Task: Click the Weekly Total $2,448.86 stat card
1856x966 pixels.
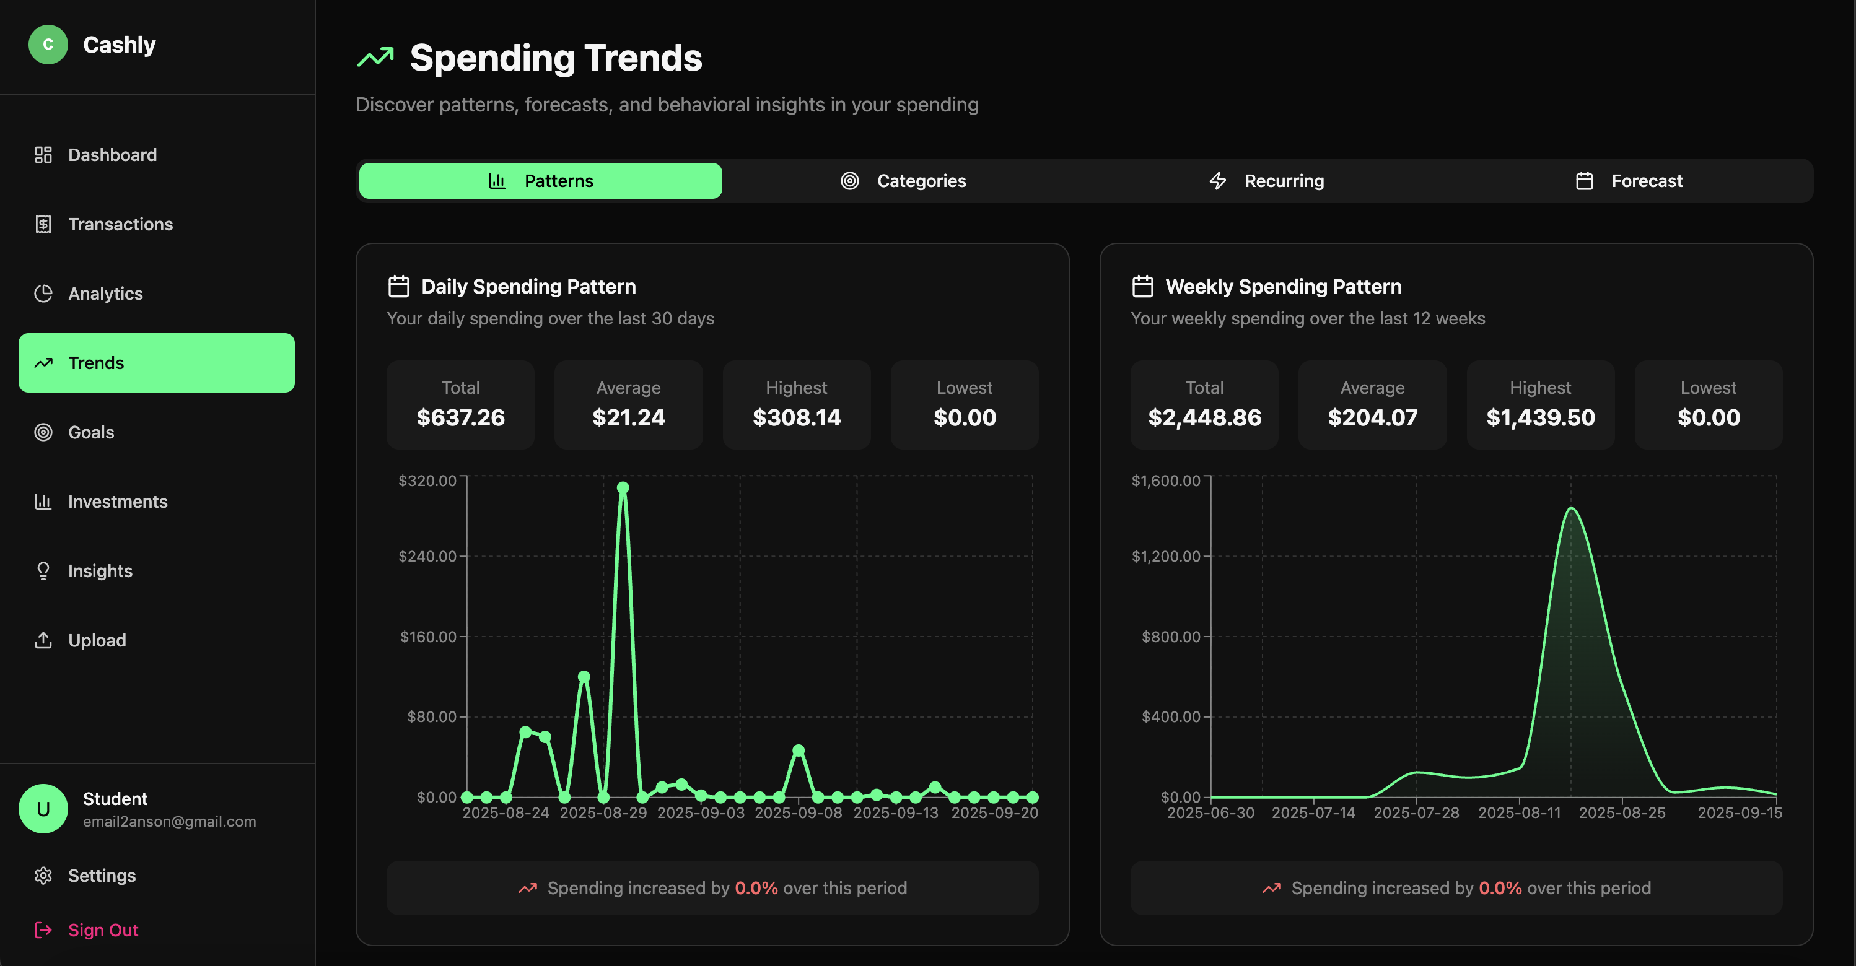Action: [x=1204, y=405]
